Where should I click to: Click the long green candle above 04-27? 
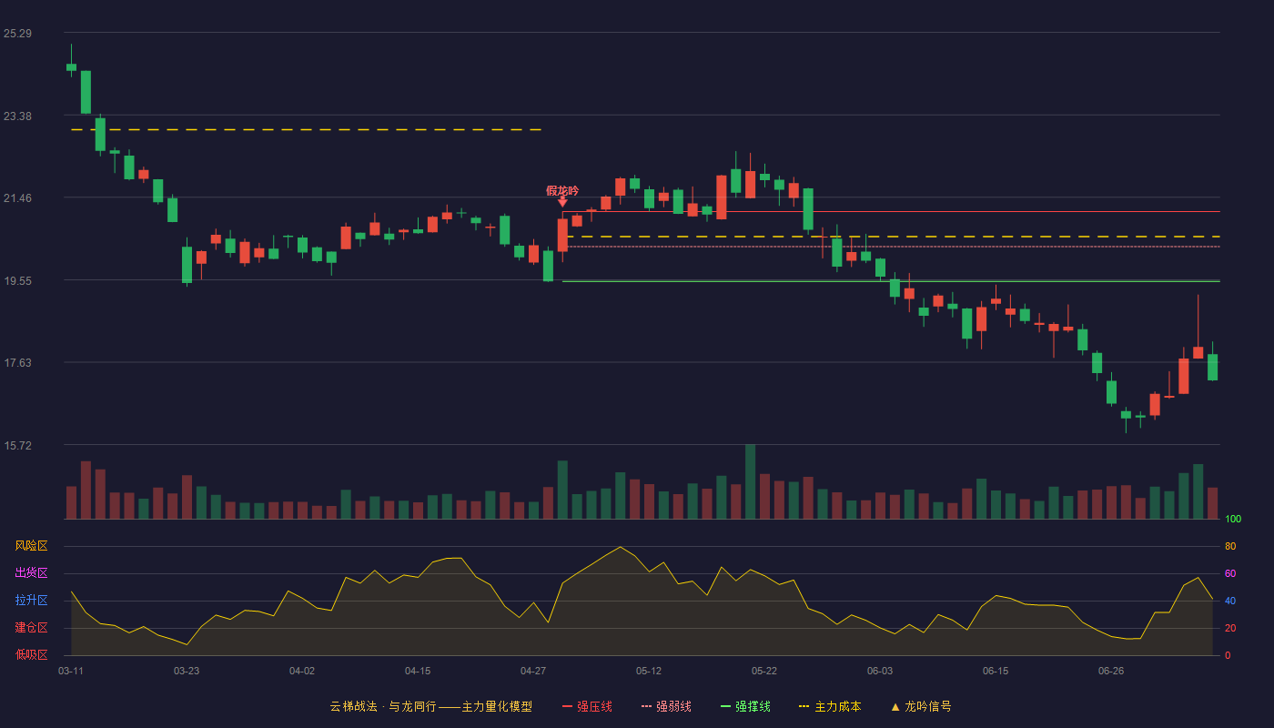coord(548,266)
